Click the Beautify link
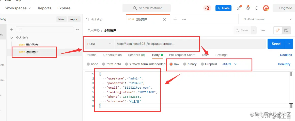The image size is (295, 121). coord(284,64)
